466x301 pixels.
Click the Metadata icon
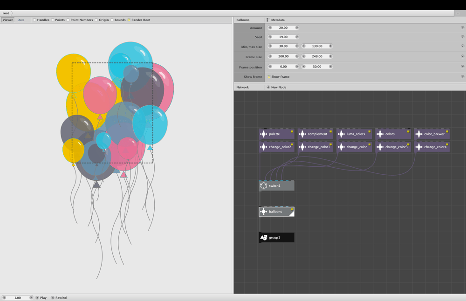pos(268,20)
